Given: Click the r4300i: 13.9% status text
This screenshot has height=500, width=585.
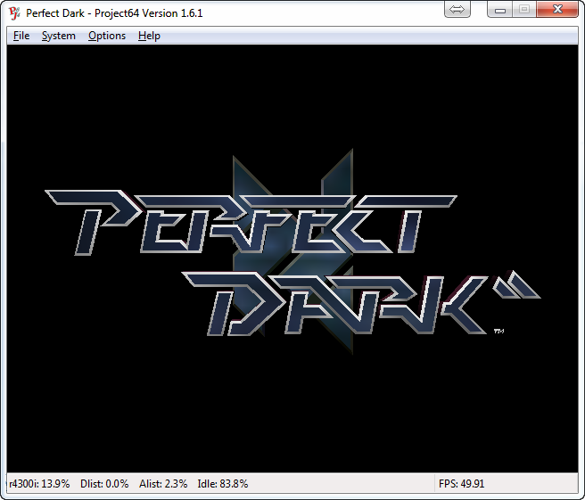Looking at the screenshot, I should [x=39, y=484].
